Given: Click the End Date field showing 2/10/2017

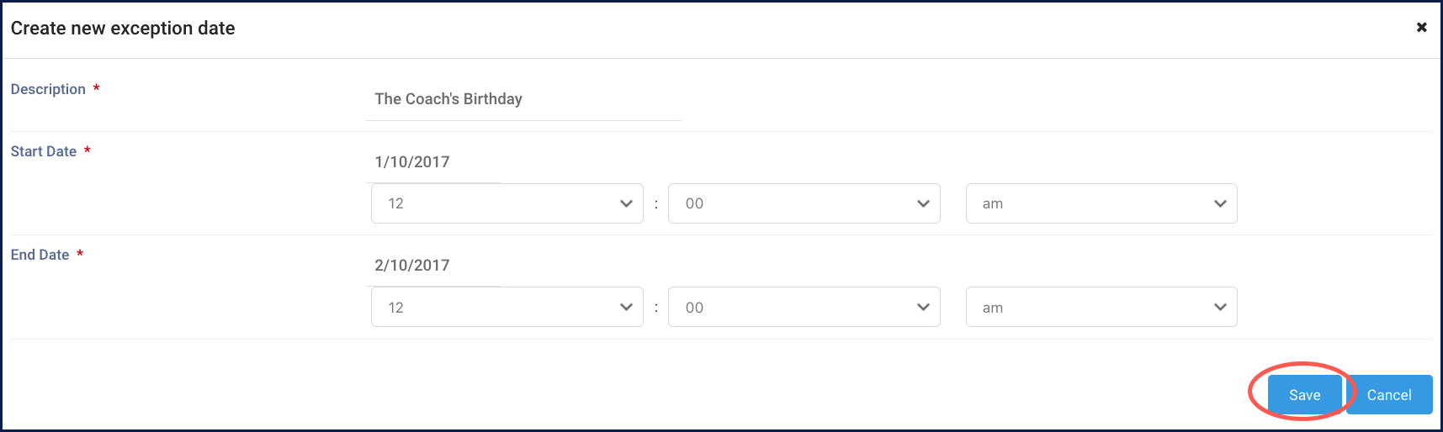Looking at the screenshot, I should click(x=433, y=266).
